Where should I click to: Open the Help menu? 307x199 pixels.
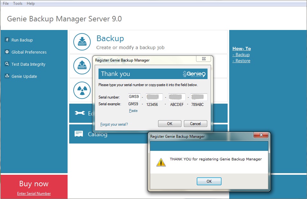(x=31, y=3)
